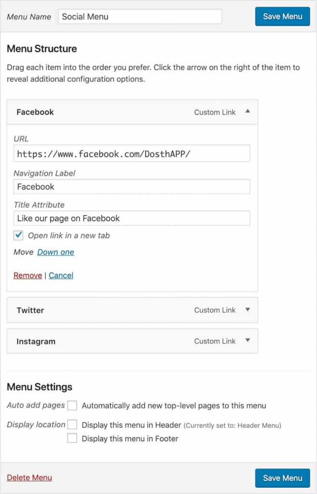Click the bottom Save Menu button
This screenshot has width=317, height=494.
[282, 478]
